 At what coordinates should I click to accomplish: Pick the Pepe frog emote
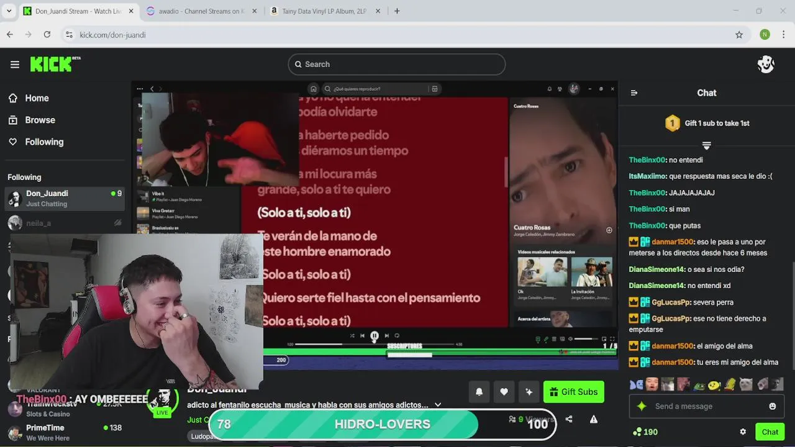point(699,385)
